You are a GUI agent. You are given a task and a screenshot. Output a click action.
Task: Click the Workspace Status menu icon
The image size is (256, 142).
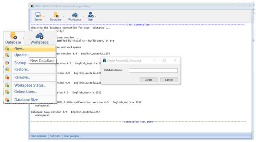(7, 85)
